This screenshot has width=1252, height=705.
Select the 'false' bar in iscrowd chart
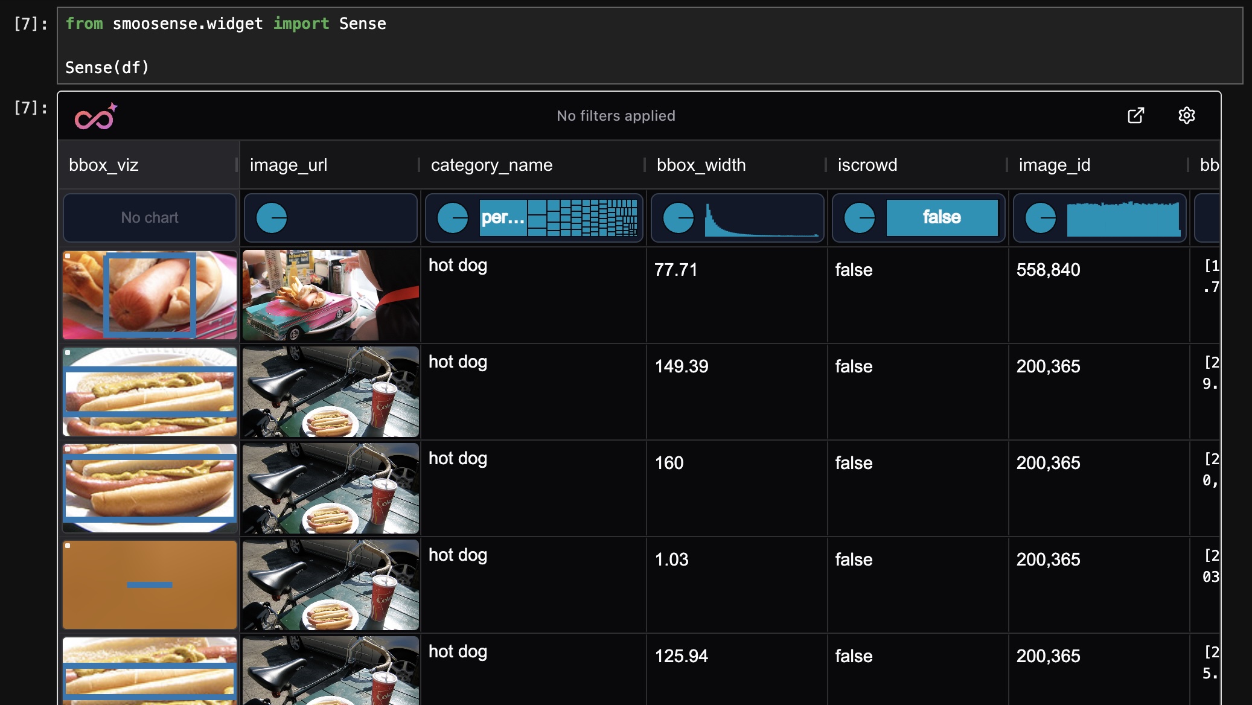(942, 218)
